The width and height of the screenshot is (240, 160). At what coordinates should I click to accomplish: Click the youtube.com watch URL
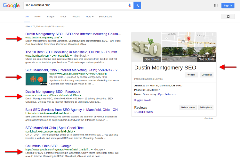point(78,74)
